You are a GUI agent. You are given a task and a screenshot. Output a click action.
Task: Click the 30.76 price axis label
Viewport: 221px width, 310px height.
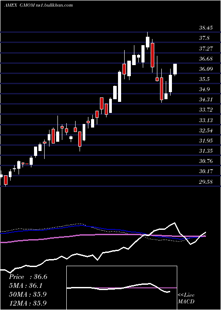point(206,161)
